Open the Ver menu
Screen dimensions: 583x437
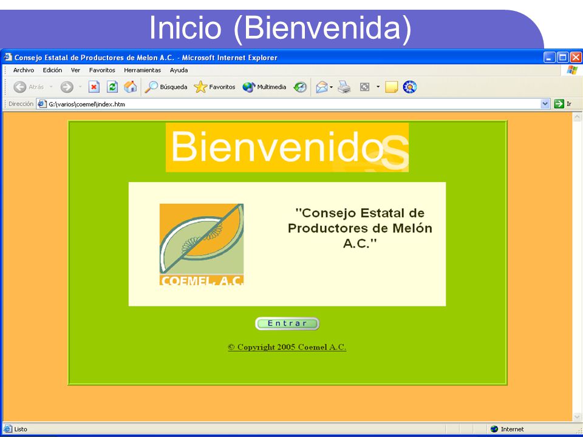click(75, 70)
